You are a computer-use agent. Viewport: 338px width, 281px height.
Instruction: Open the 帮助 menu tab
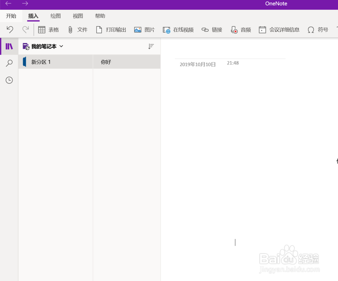click(x=100, y=16)
